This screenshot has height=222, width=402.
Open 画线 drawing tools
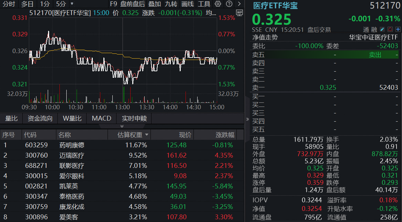coord(187,4)
